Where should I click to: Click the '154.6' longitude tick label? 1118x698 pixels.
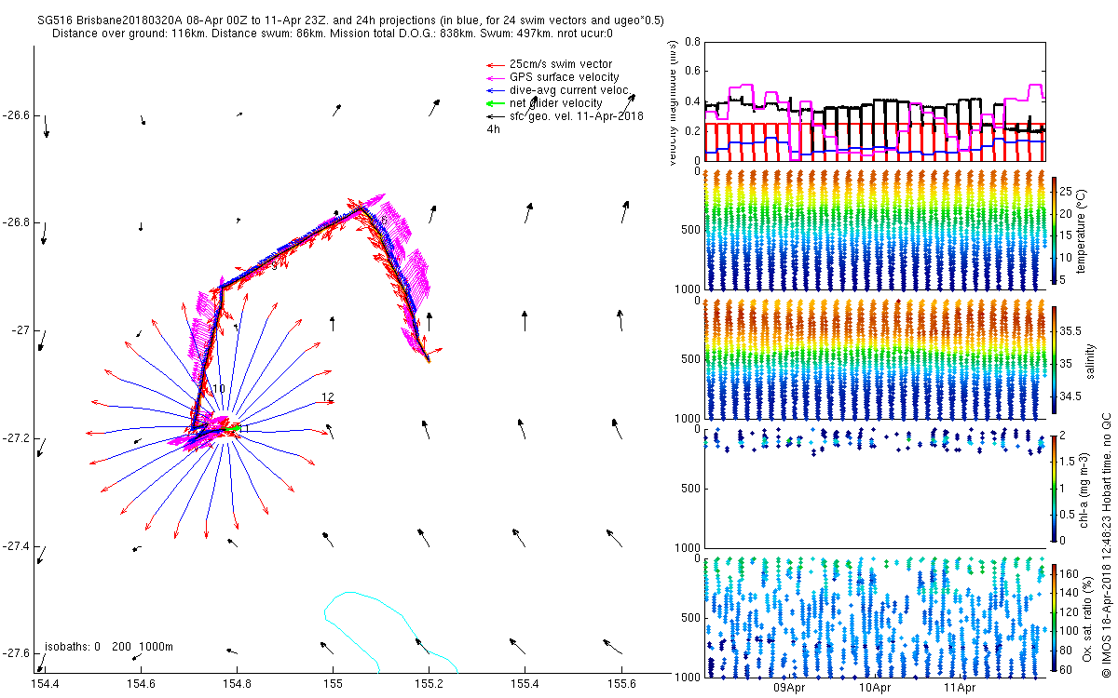pyautogui.click(x=141, y=683)
